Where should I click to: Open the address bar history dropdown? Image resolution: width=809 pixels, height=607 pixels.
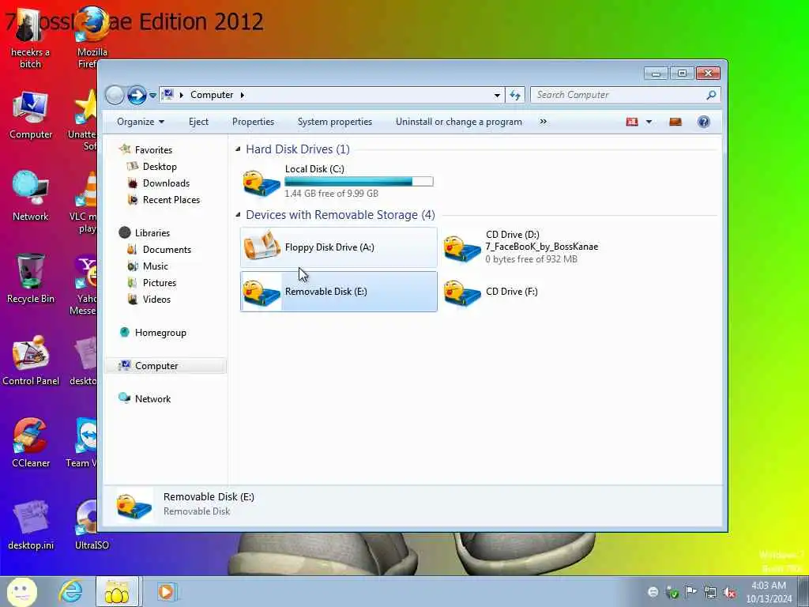click(497, 95)
